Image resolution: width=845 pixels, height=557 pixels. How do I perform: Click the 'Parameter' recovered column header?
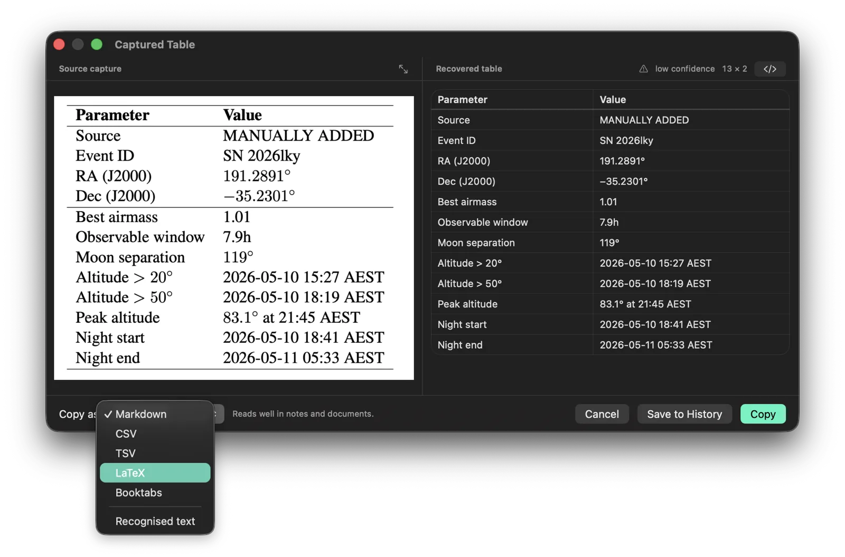coord(512,100)
